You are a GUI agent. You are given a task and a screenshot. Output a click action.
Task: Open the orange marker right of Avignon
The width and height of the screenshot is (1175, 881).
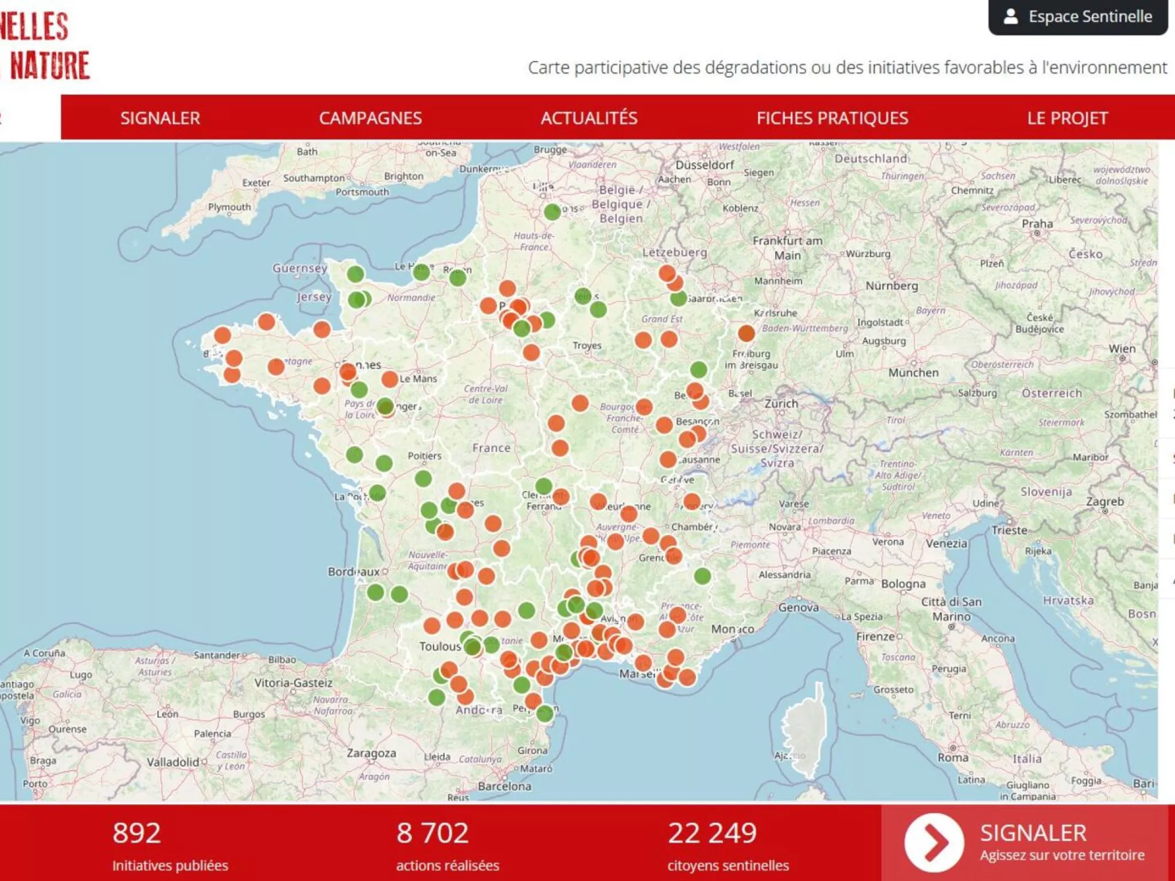[x=635, y=622]
